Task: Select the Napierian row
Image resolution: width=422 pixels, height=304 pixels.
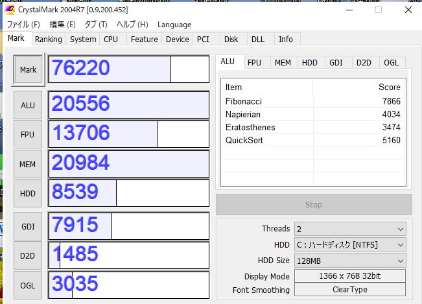Action: coord(313,114)
